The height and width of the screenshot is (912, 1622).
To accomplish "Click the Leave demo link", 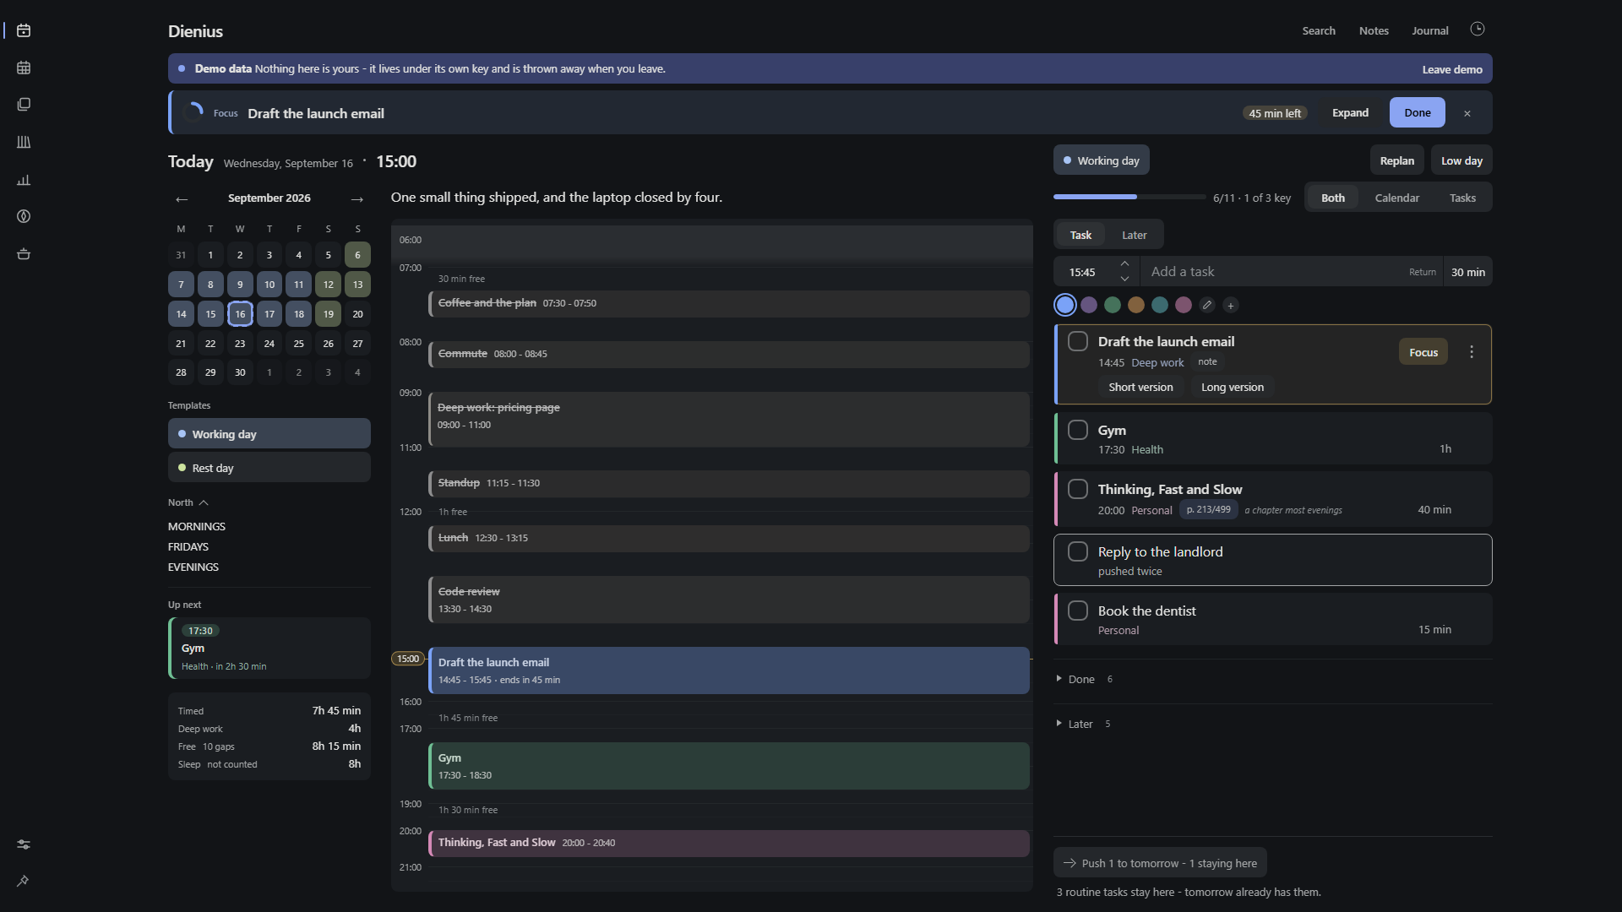I will click(1451, 69).
